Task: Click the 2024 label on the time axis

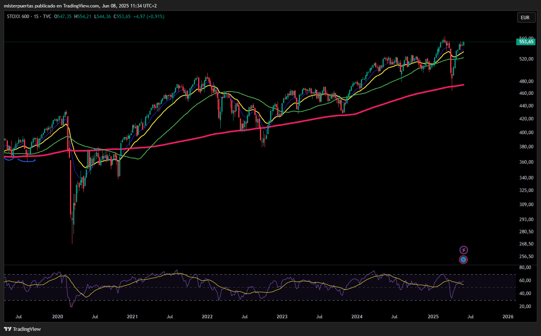Action: tap(357, 317)
